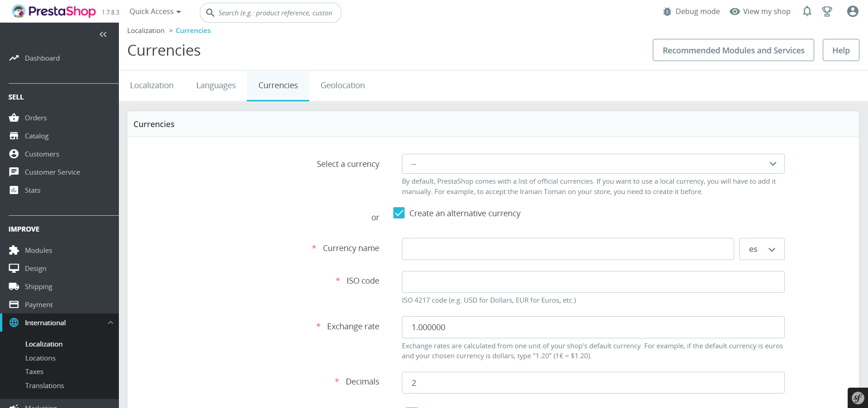Click the Help button

point(840,50)
